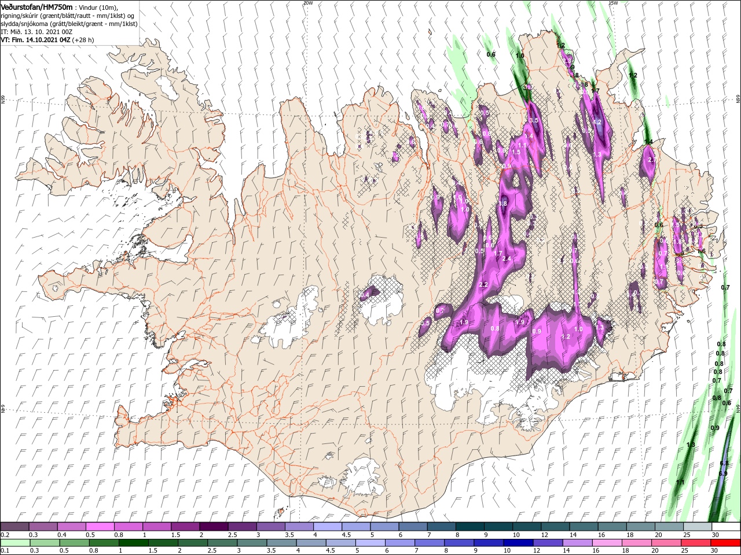Image resolution: width=741 pixels, height=555 pixels.
Task: Select the top legend swatch starting at 0.5
Action: click(x=100, y=527)
